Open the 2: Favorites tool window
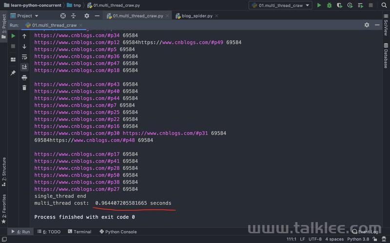 [4, 209]
